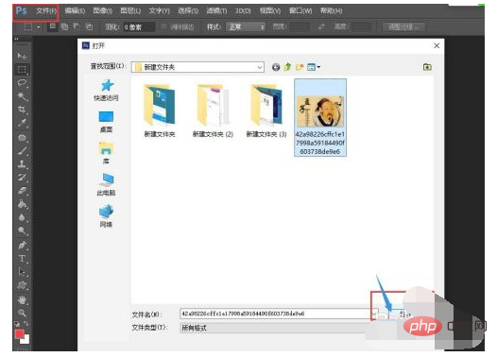Open 库 libraries location in sidebar
The image size is (497, 357).
106,153
